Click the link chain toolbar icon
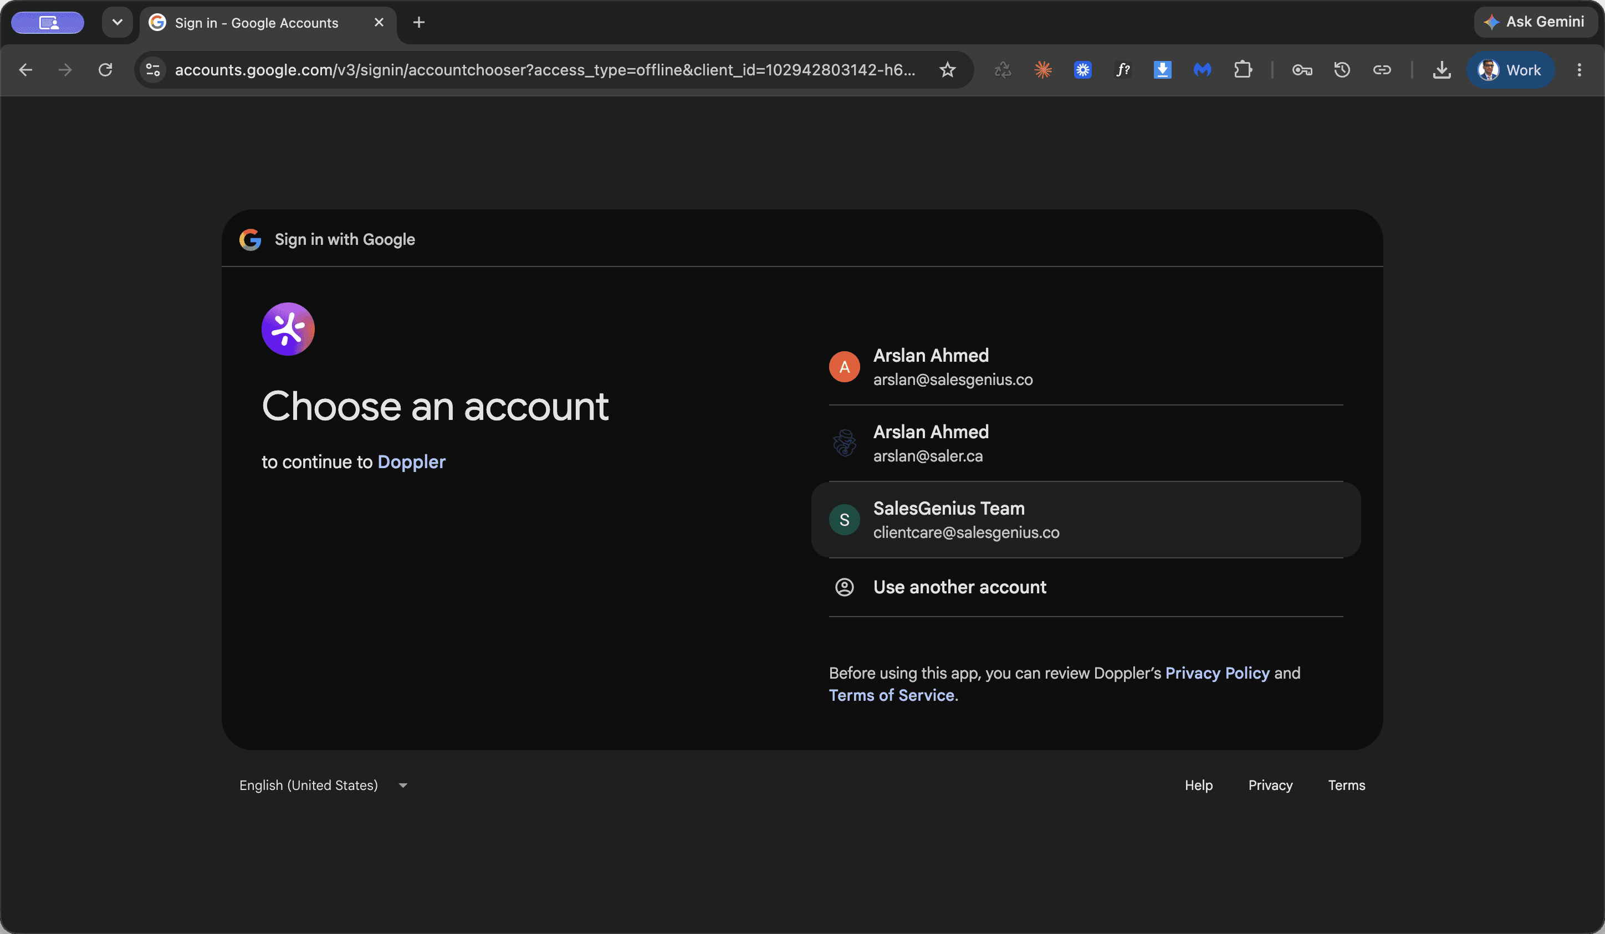1605x934 pixels. pos(1382,70)
